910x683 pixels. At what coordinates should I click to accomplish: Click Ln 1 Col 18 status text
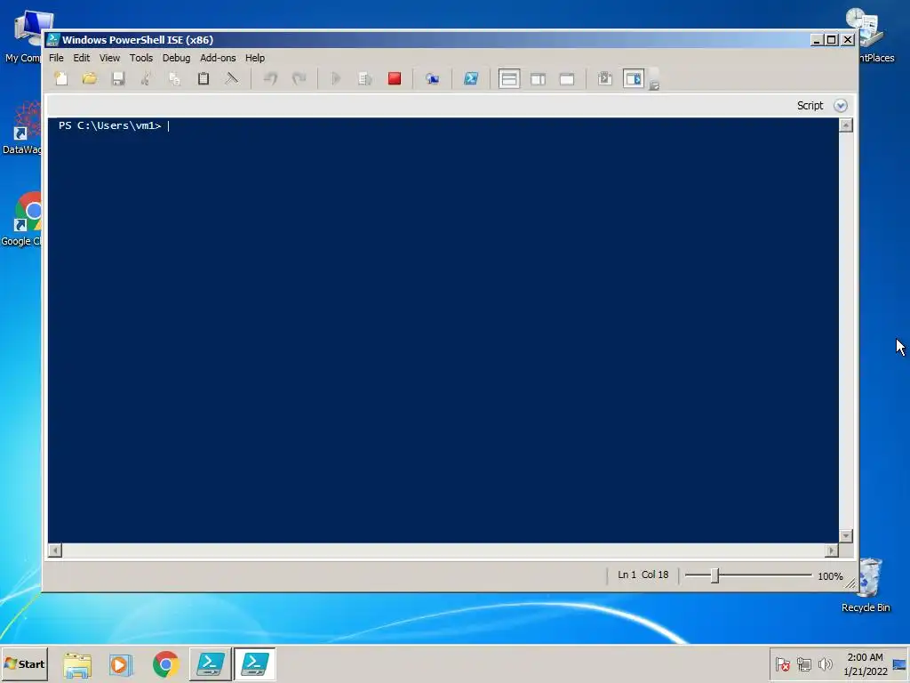coord(643,575)
